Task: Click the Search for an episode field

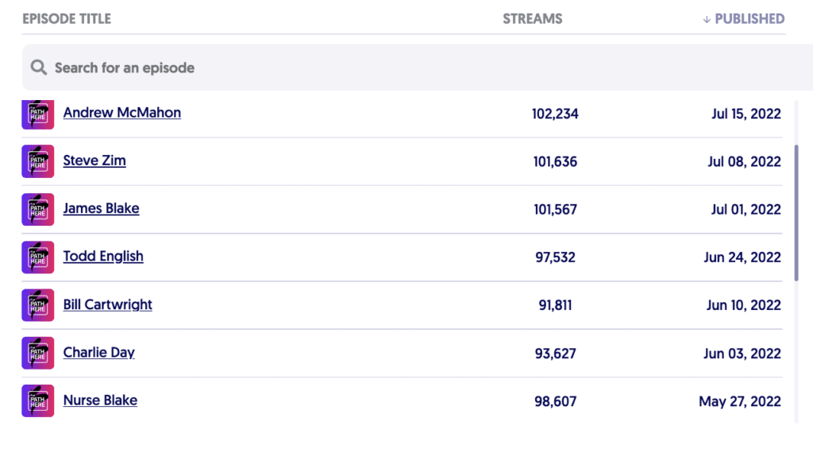Action: point(397,68)
